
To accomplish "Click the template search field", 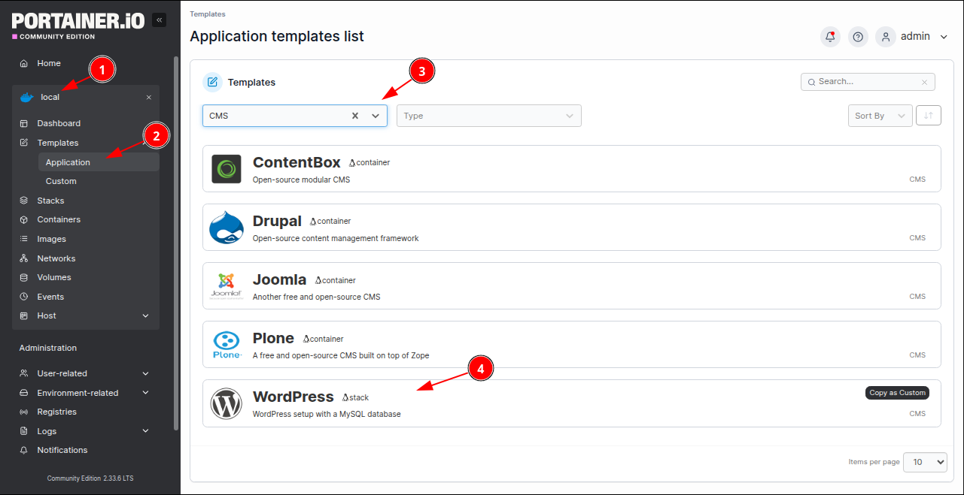I will pyautogui.click(x=867, y=82).
